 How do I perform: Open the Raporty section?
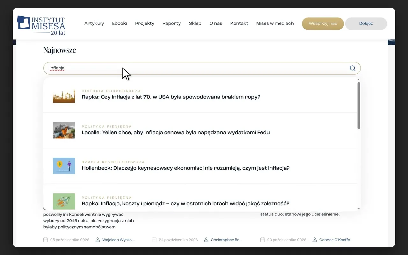171,23
